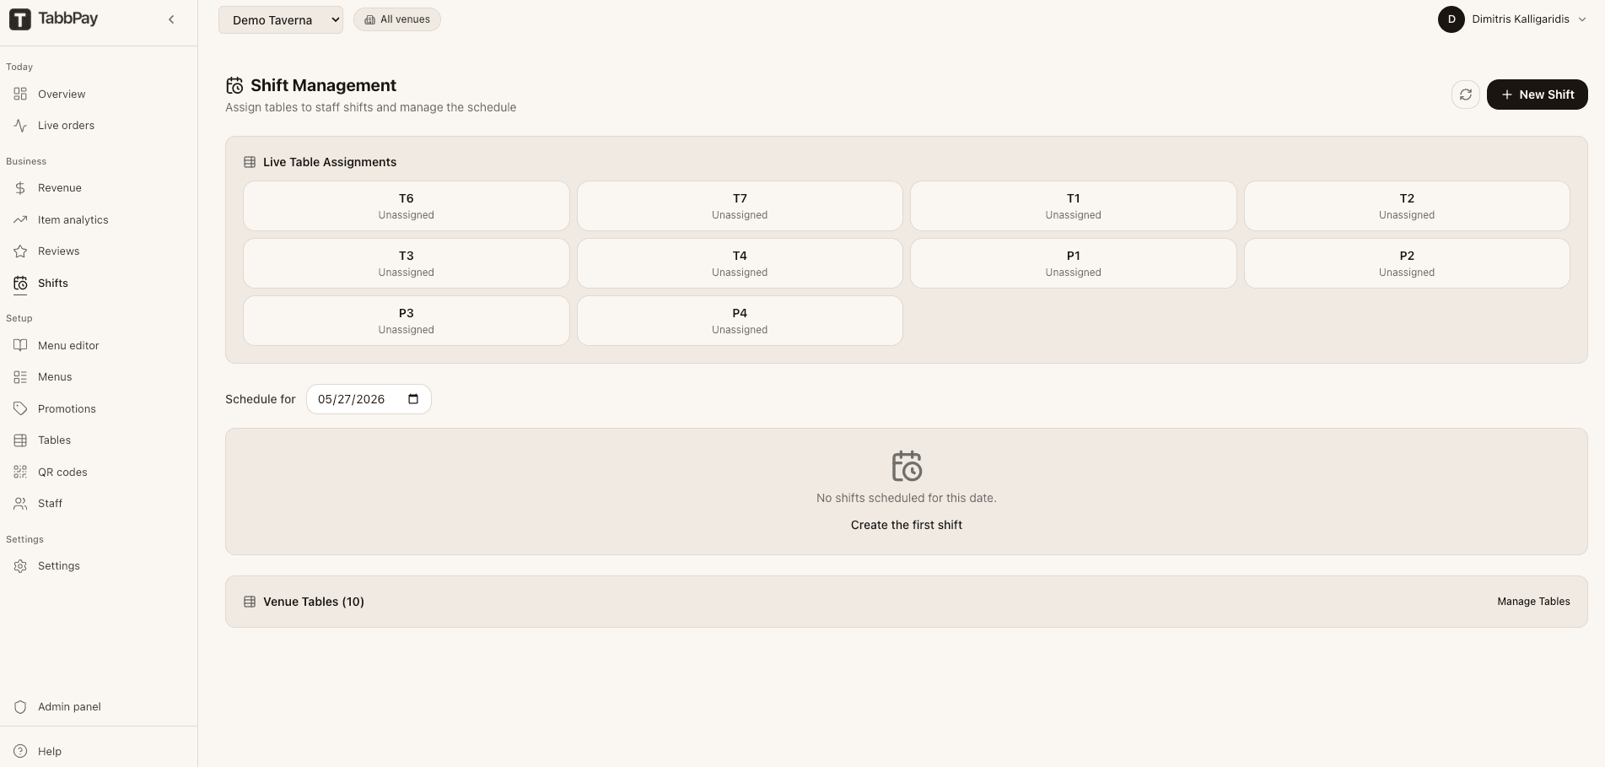Select the T7 table card
The width and height of the screenshot is (1605, 767).
[740, 206]
